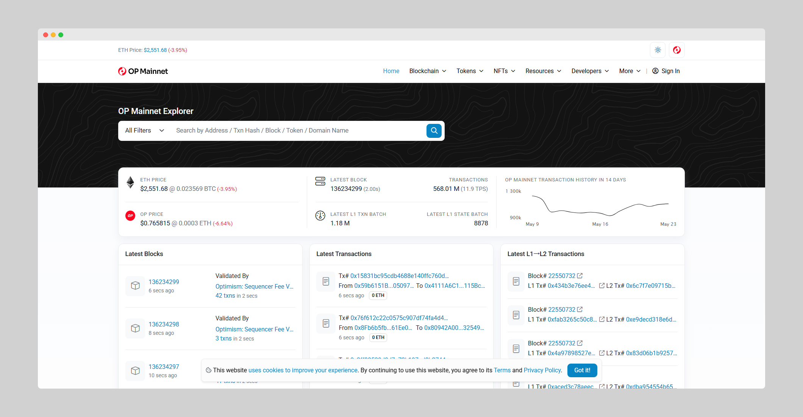Click external link icon after L1 Tx 0x434b3e76ee4...
Viewport: 803px width, 417px height.
click(602, 286)
